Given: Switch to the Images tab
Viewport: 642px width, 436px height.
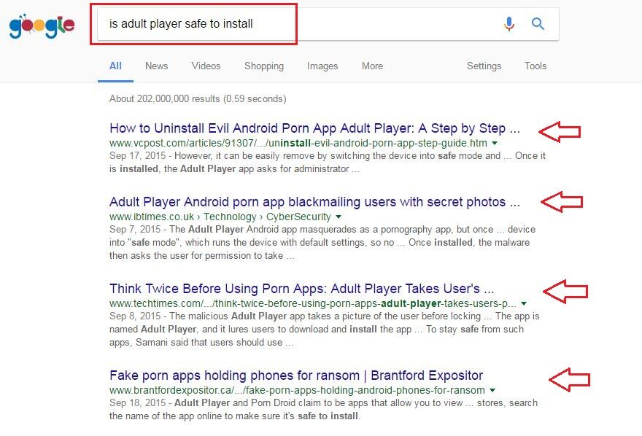Looking at the screenshot, I should [x=322, y=66].
